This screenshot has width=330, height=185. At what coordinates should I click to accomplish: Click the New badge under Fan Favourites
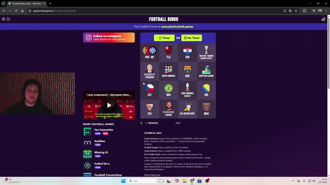105,134
